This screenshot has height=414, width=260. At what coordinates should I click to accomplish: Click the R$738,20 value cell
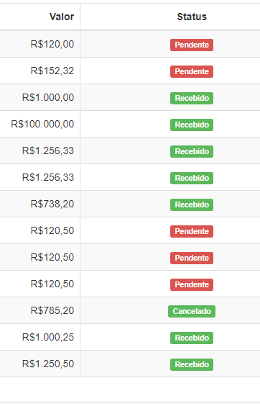click(40, 204)
